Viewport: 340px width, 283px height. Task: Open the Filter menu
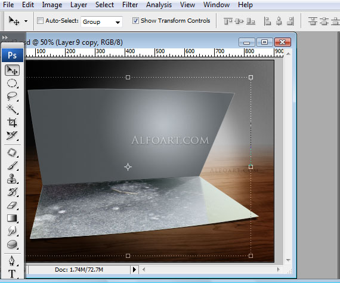(130, 5)
